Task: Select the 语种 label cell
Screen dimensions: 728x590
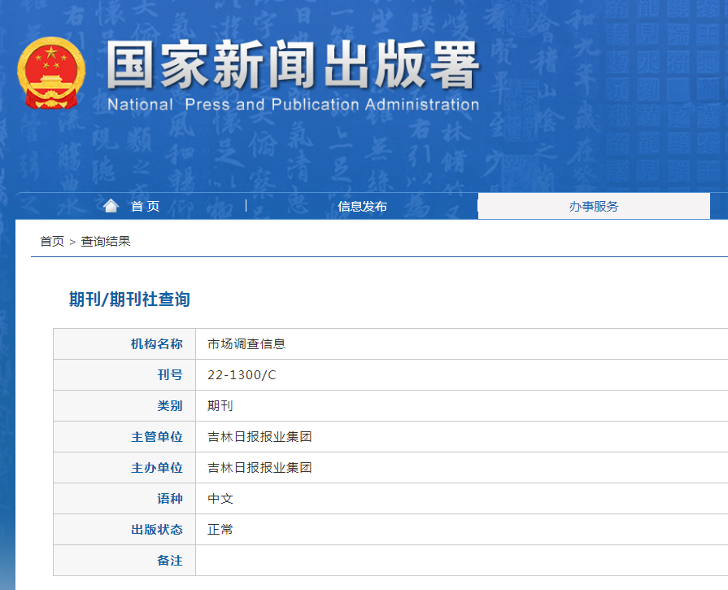Action: coord(124,499)
